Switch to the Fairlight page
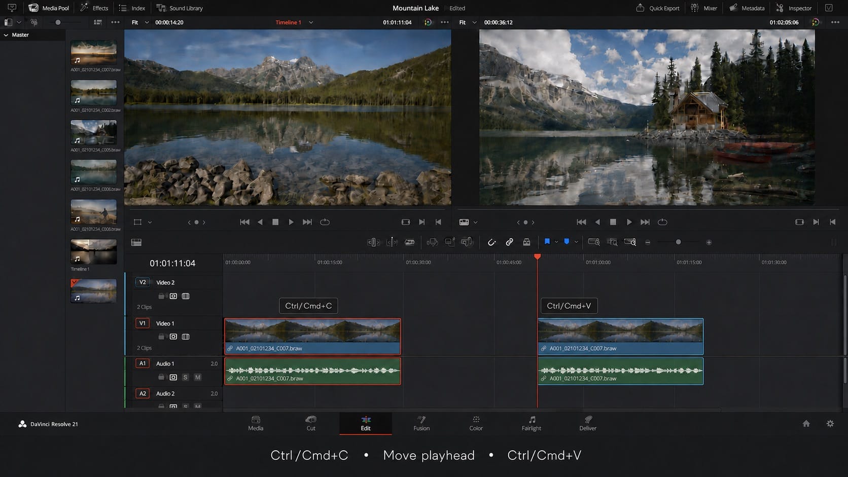The width and height of the screenshot is (848, 477). click(532, 423)
